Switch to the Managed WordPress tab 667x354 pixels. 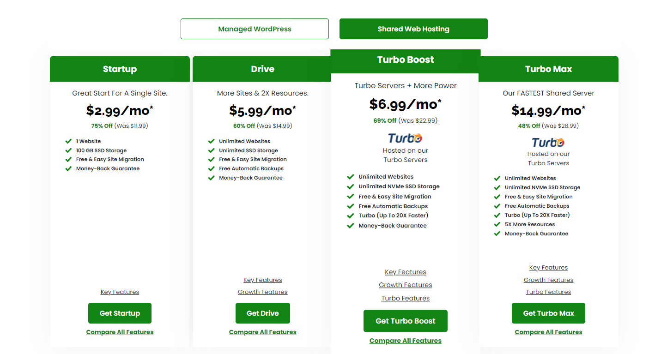tap(255, 29)
